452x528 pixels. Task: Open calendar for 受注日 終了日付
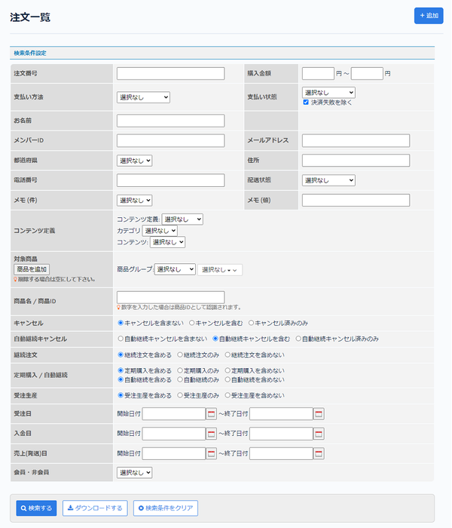pos(319,414)
